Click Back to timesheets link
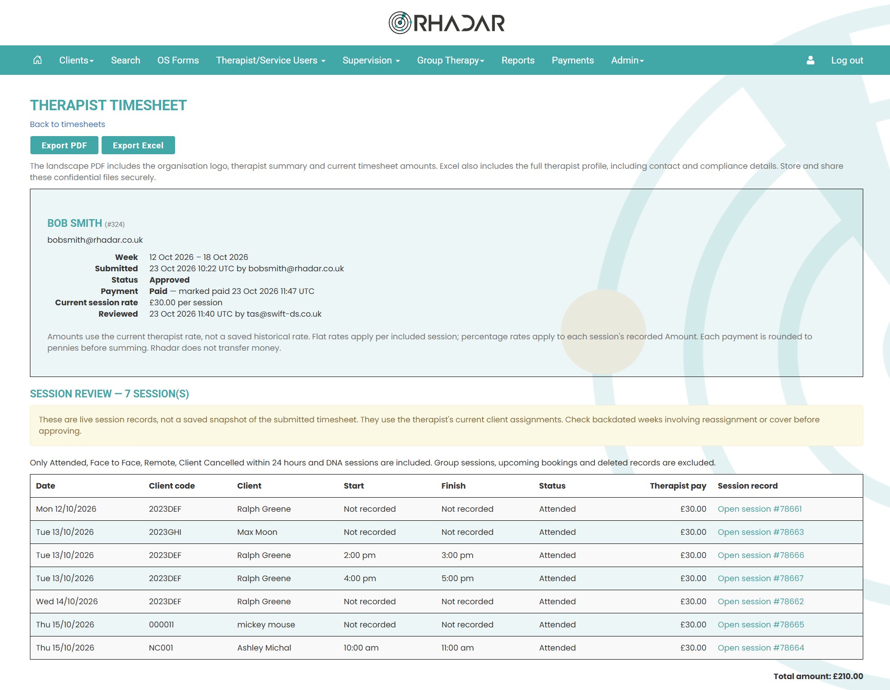 click(x=68, y=124)
